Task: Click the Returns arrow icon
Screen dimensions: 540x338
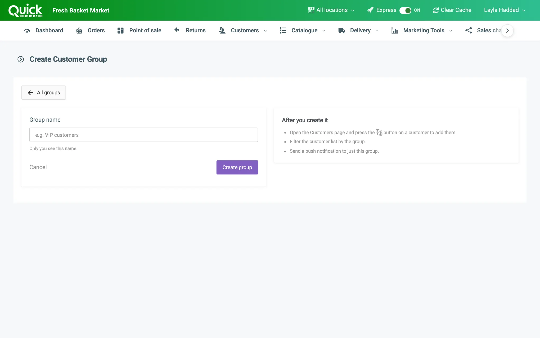Action: coord(177,30)
